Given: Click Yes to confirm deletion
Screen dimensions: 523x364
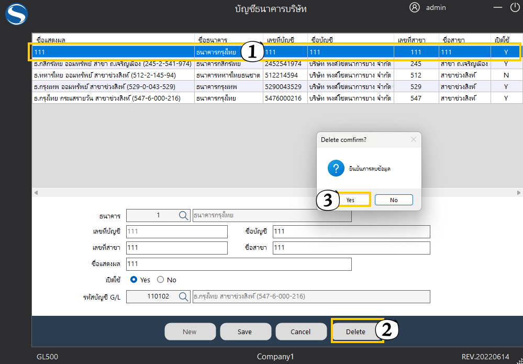Looking at the screenshot, I should click(x=350, y=200).
